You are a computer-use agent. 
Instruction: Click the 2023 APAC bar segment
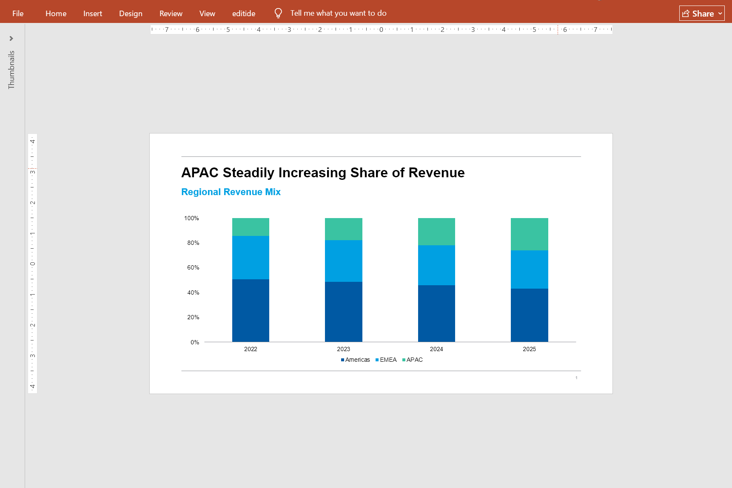344,229
